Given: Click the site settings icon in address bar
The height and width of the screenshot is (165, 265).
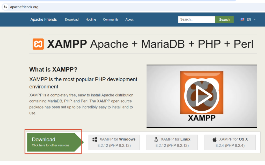Looking at the screenshot, I should coord(5,7).
